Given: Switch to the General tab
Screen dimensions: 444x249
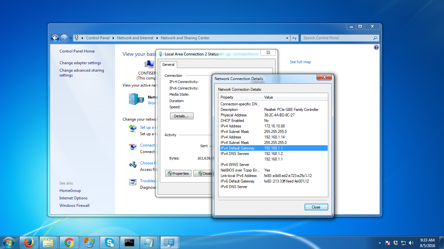Looking at the screenshot, I should click(168, 65).
